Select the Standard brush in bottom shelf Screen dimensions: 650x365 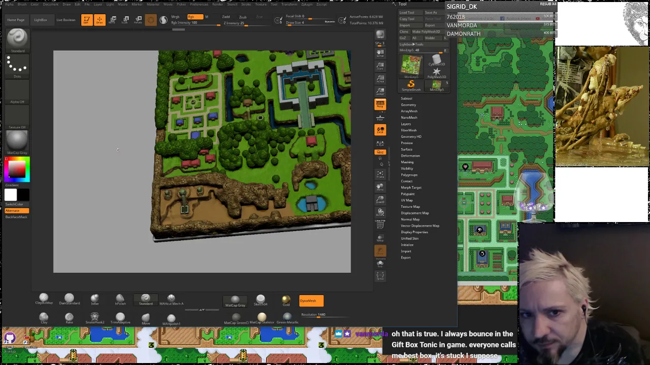146,299
